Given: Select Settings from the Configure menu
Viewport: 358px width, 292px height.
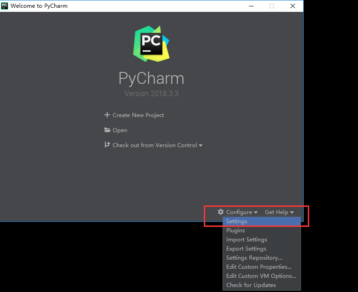Looking at the screenshot, I should [262, 221].
